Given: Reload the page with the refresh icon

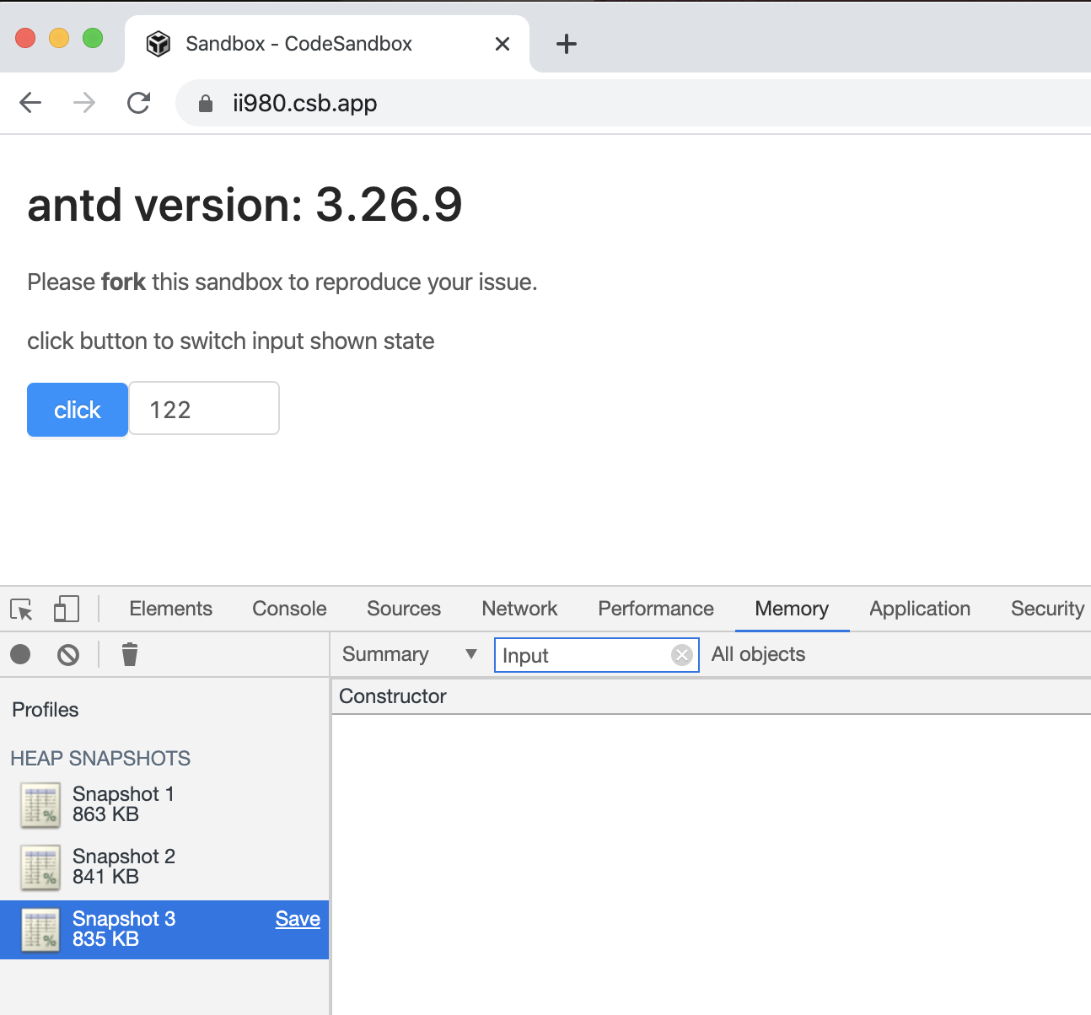Looking at the screenshot, I should (139, 102).
